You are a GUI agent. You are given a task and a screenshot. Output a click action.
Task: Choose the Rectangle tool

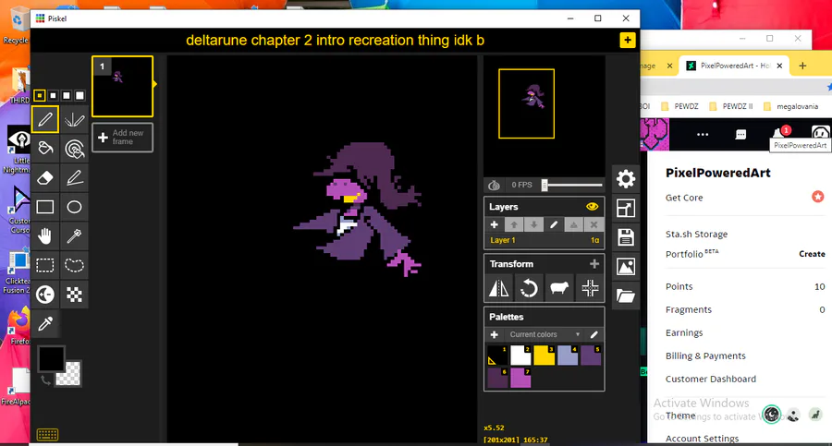pyautogui.click(x=45, y=207)
